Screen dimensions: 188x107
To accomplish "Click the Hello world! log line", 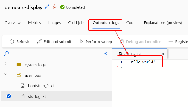I will pyautogui.click(x=142, y=62).
